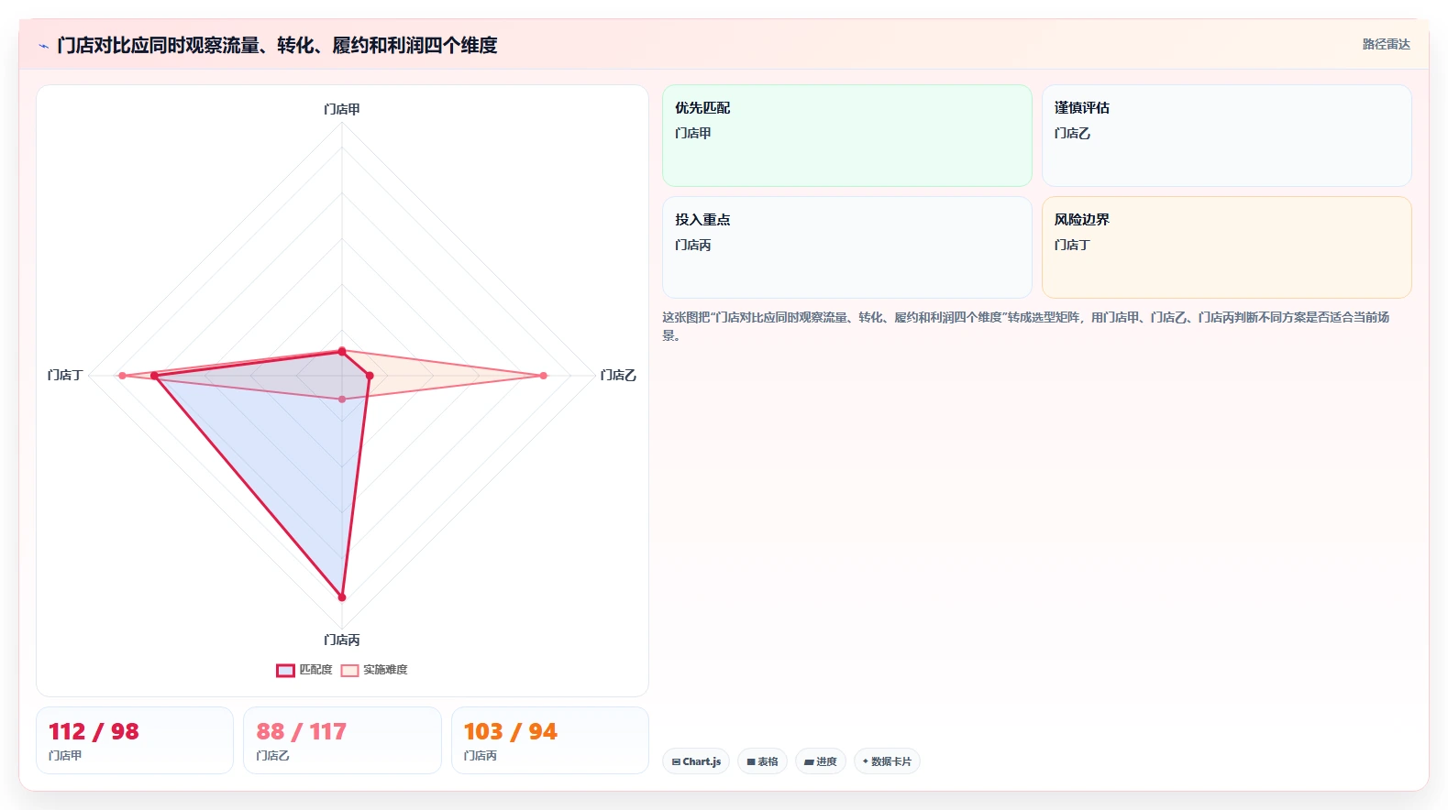Click the main header title 门店对比应同时观察
Screen dimensions: 1448x810
[x=277, y=45]
